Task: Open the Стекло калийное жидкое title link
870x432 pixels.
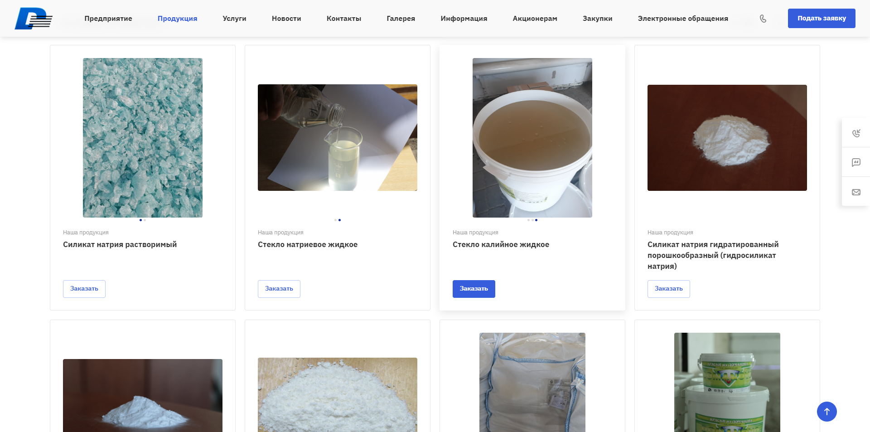Action: [501, 244]
